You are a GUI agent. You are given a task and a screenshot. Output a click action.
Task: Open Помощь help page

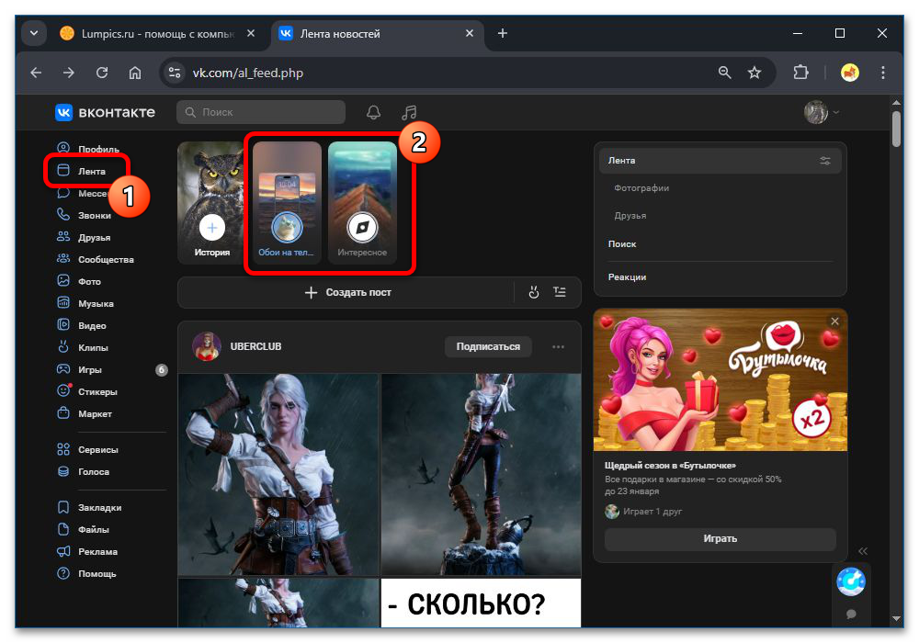pyautogui.click(x=88, y=573)
